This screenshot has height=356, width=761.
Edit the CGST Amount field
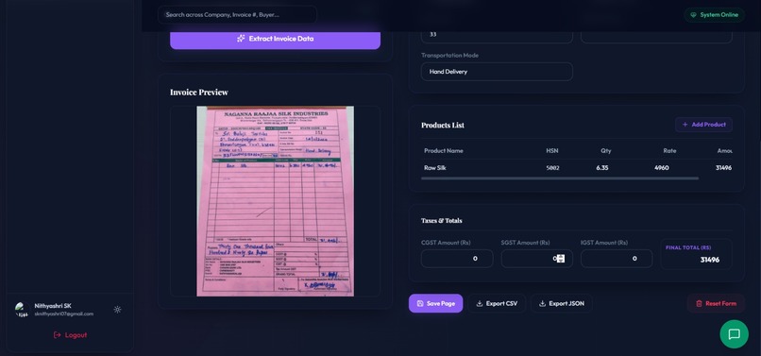(x=457, y=259)
